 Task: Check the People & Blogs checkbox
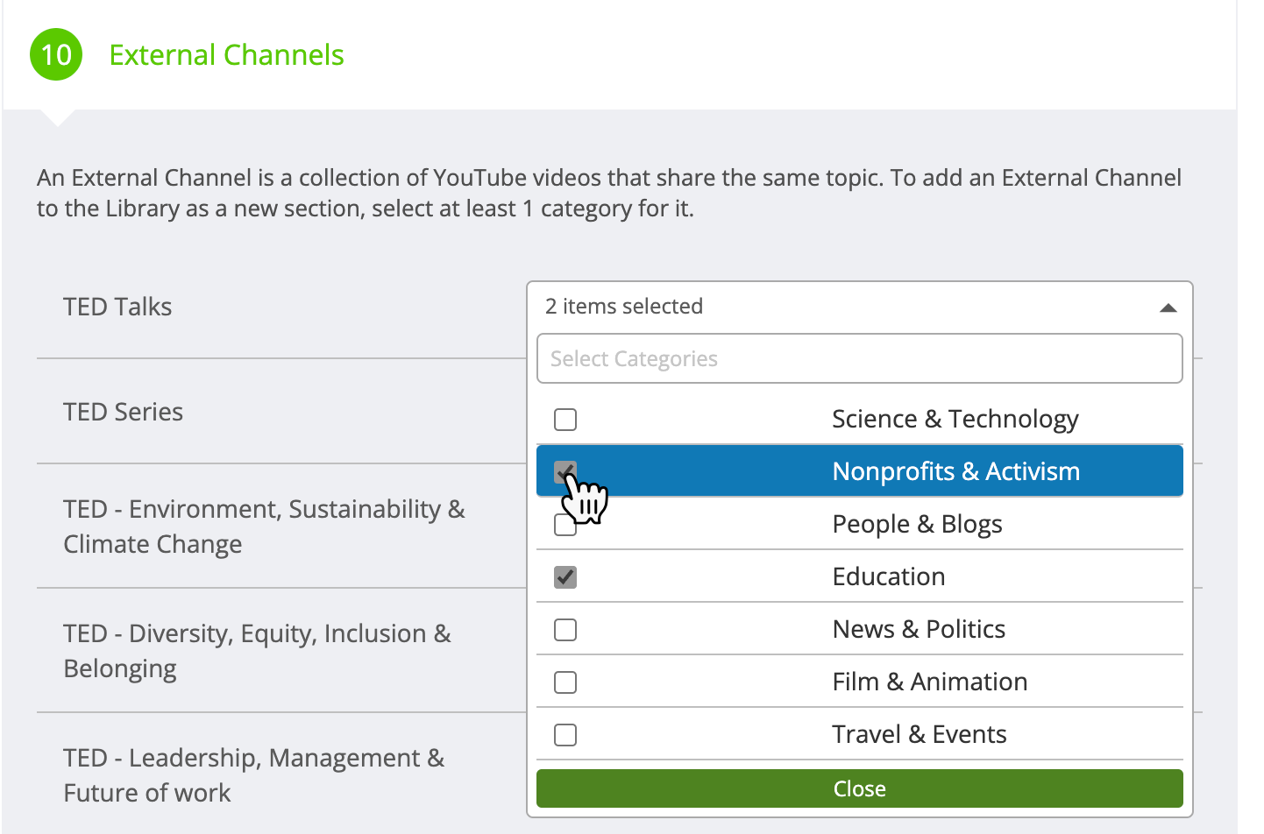(565, 525)
